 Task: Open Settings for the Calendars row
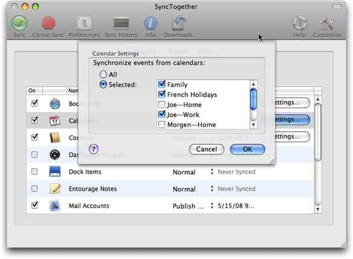point(293,120)
